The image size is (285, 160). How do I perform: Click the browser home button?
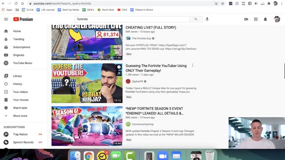point(22,4)
